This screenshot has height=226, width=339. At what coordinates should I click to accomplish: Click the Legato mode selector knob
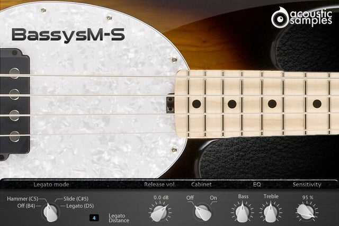[x=50, y=212]
